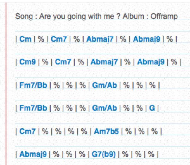Image resolution: width=190 pixels, height=165 pixels.
Task: Click Abmaj7 chord in second row
Action: [x=104, y=62]
